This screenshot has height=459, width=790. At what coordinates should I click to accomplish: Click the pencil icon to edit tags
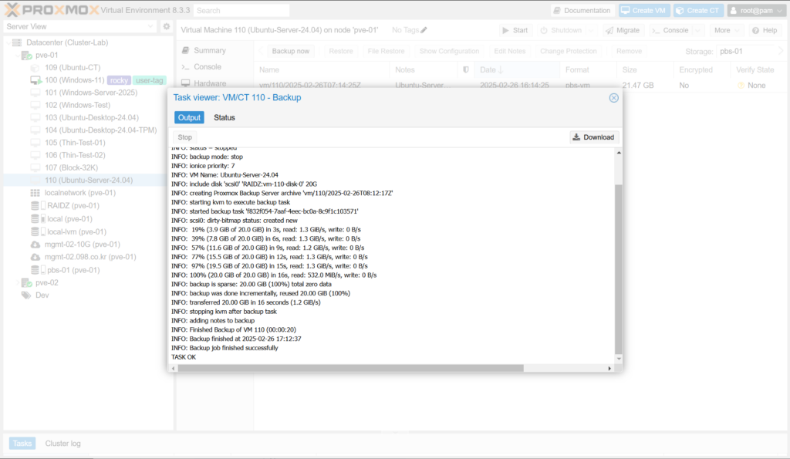click(x=424, y=30)
